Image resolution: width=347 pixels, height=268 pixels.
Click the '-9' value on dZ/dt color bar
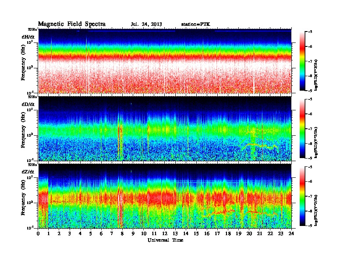(x=311, y=226)
